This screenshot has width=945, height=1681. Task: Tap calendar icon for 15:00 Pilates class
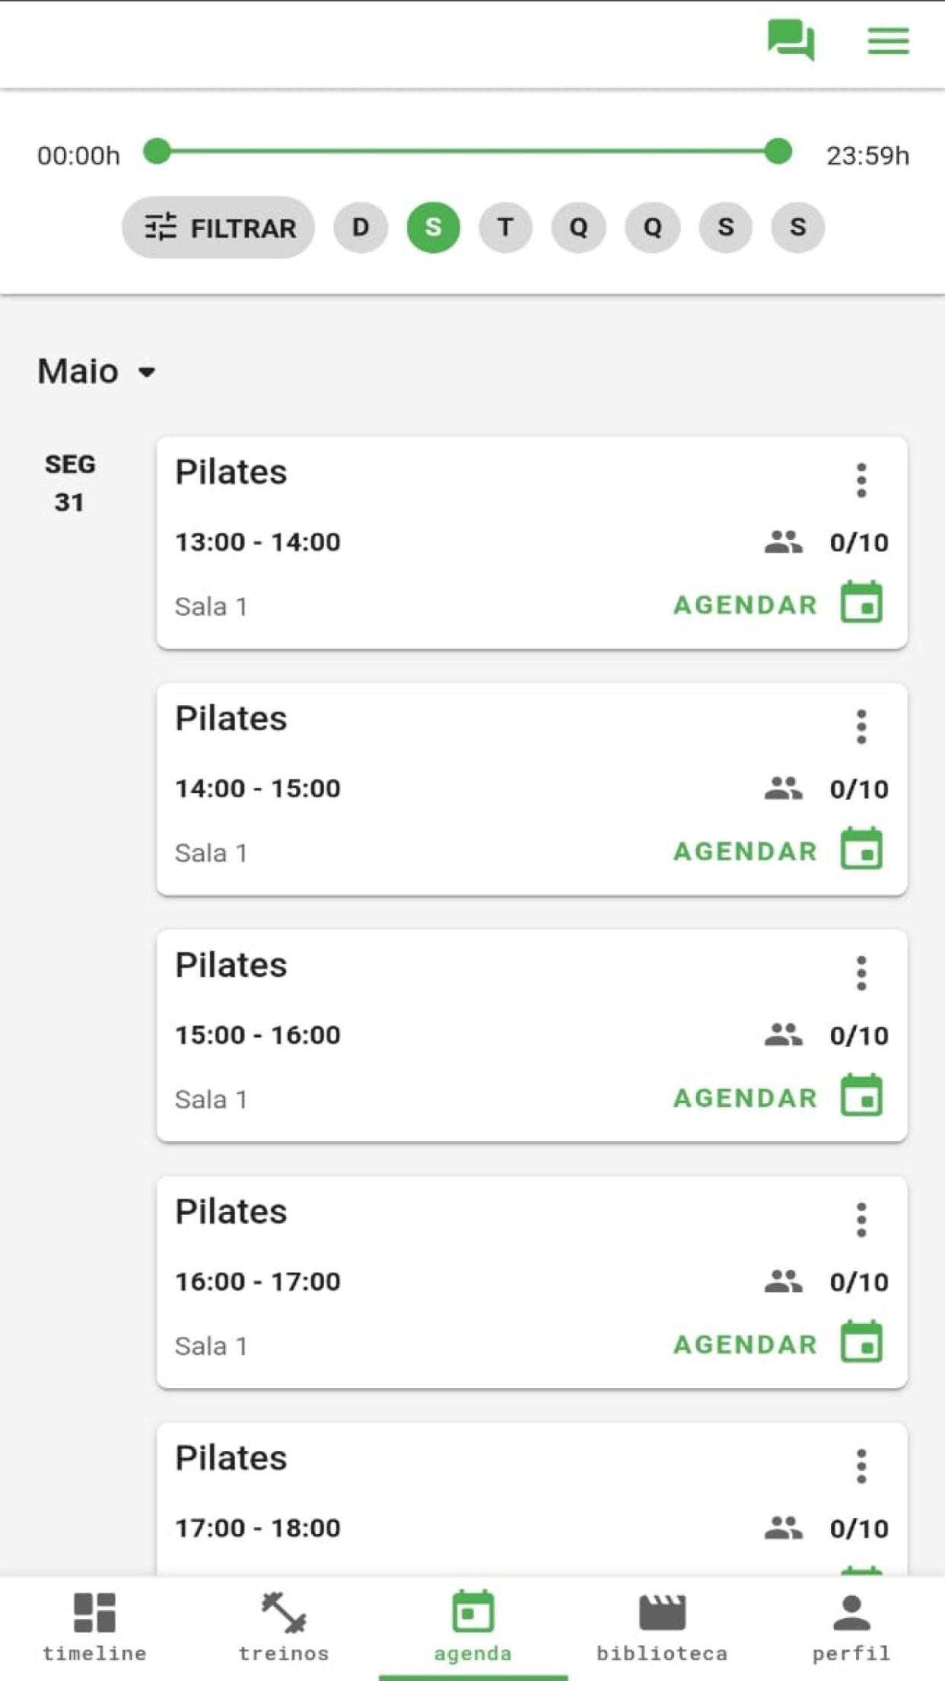861,1096
